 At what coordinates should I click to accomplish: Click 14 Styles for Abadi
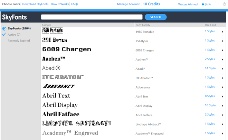[x=210, y=68]
